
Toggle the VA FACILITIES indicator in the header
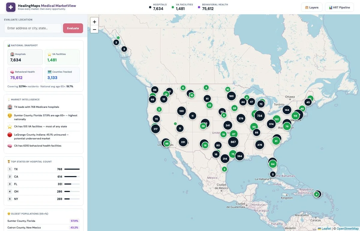click(x=173, y=7)
